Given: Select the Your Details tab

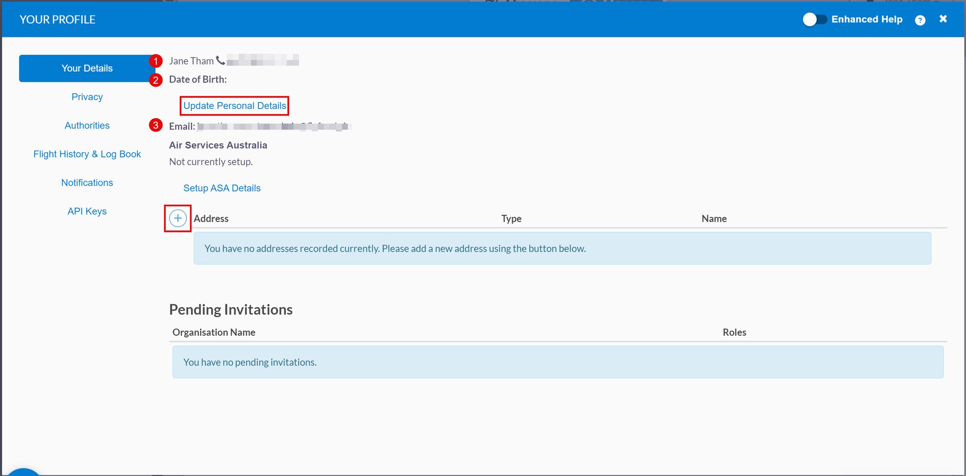Looking at the screenshot, I should (87, 68).
